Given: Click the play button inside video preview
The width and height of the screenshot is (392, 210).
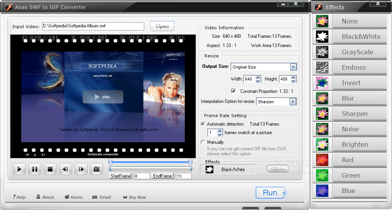Looking at the screenshot, I should coord(103,97).
